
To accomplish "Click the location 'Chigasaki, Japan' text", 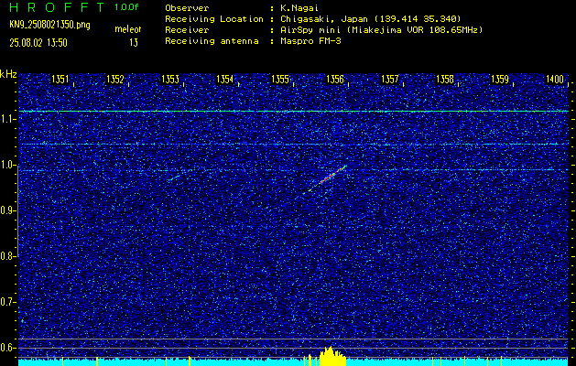I will pos(324,19).
